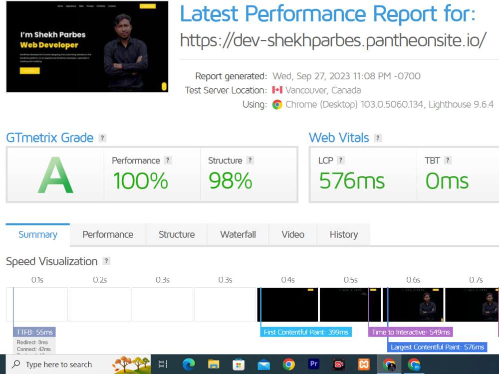Viewport: 499px width, 374px height.
Task: Click the Speed Visualization heading
Action: [x=51, y=261]
